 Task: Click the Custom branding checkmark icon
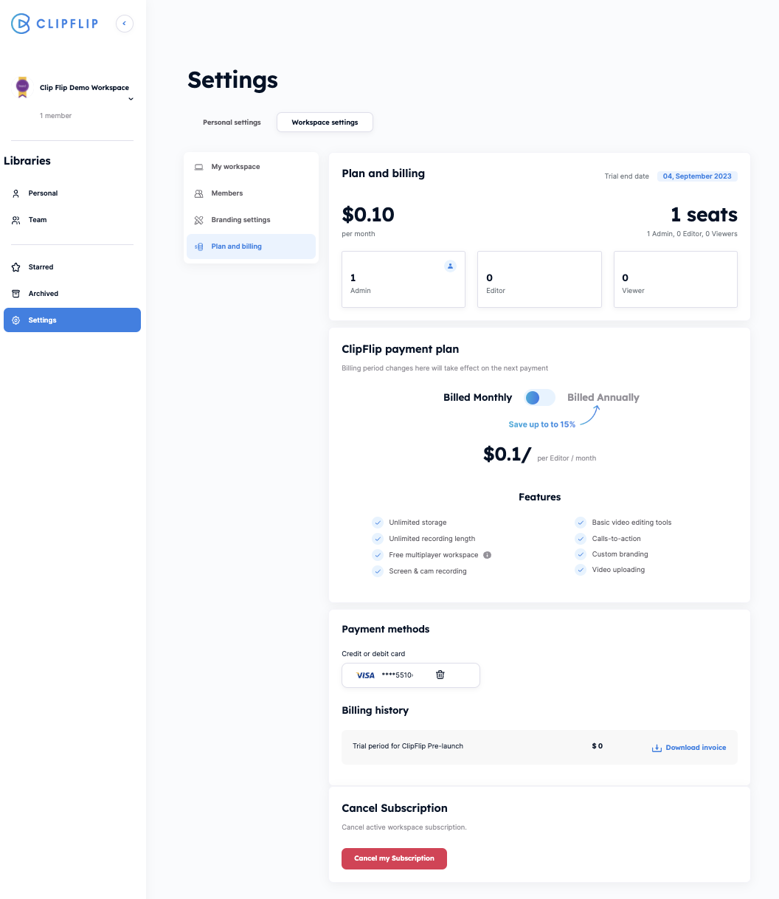point(581,554)
